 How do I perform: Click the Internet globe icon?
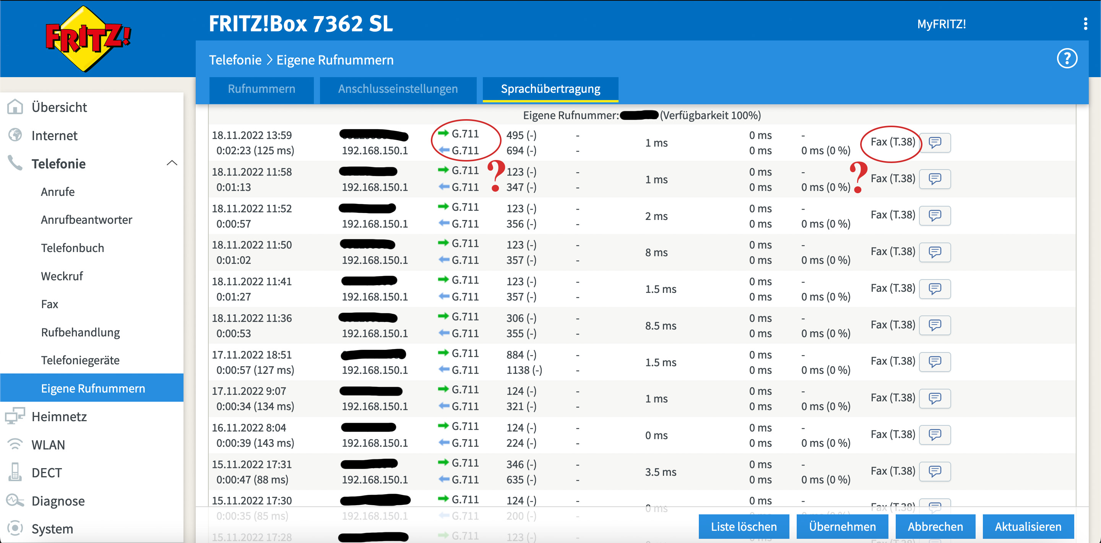coord(15,135)
